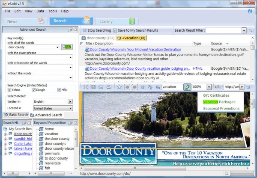257x178 pixels.
Task: Pin the Search History panel
Action: (x=24, y=123)
